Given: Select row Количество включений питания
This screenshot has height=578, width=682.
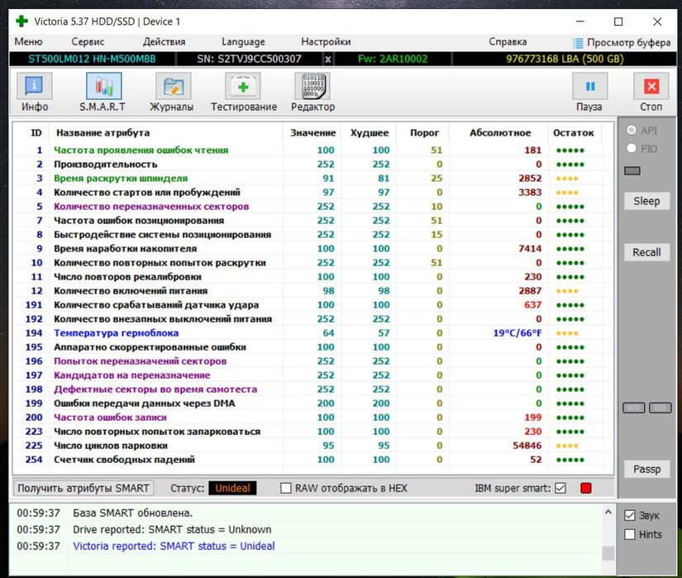Looking at the screenshot, I should [313, 290].
